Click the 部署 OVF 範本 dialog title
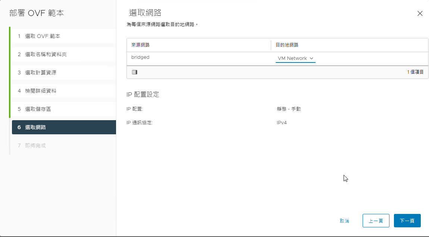The image size is (429, 237). point(37,13)
